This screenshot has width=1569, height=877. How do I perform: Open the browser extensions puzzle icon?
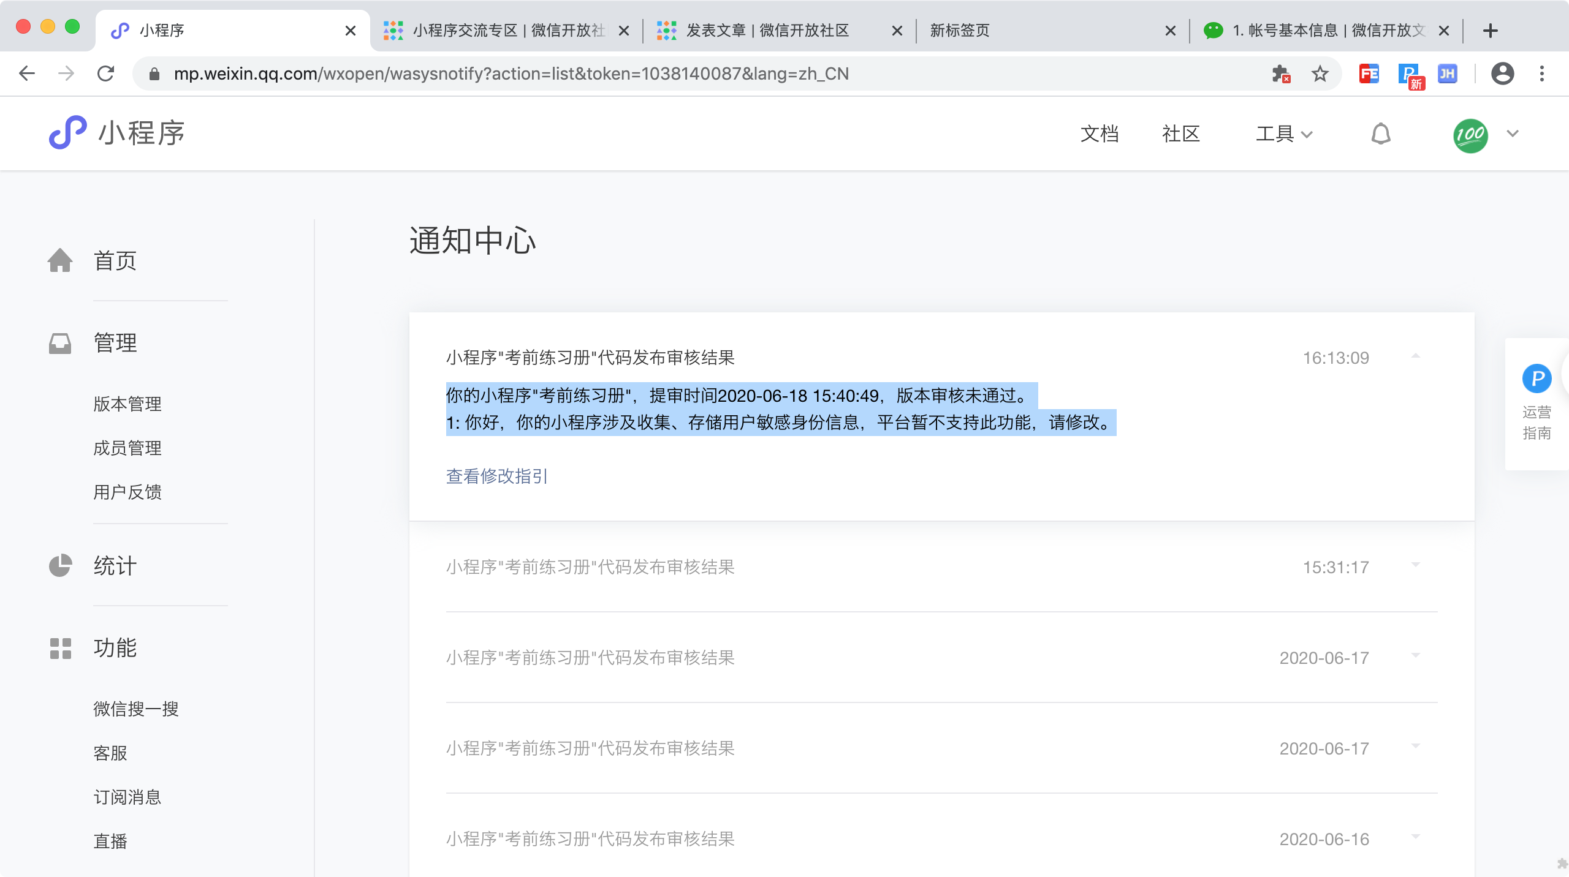[x=1280, y=73]
